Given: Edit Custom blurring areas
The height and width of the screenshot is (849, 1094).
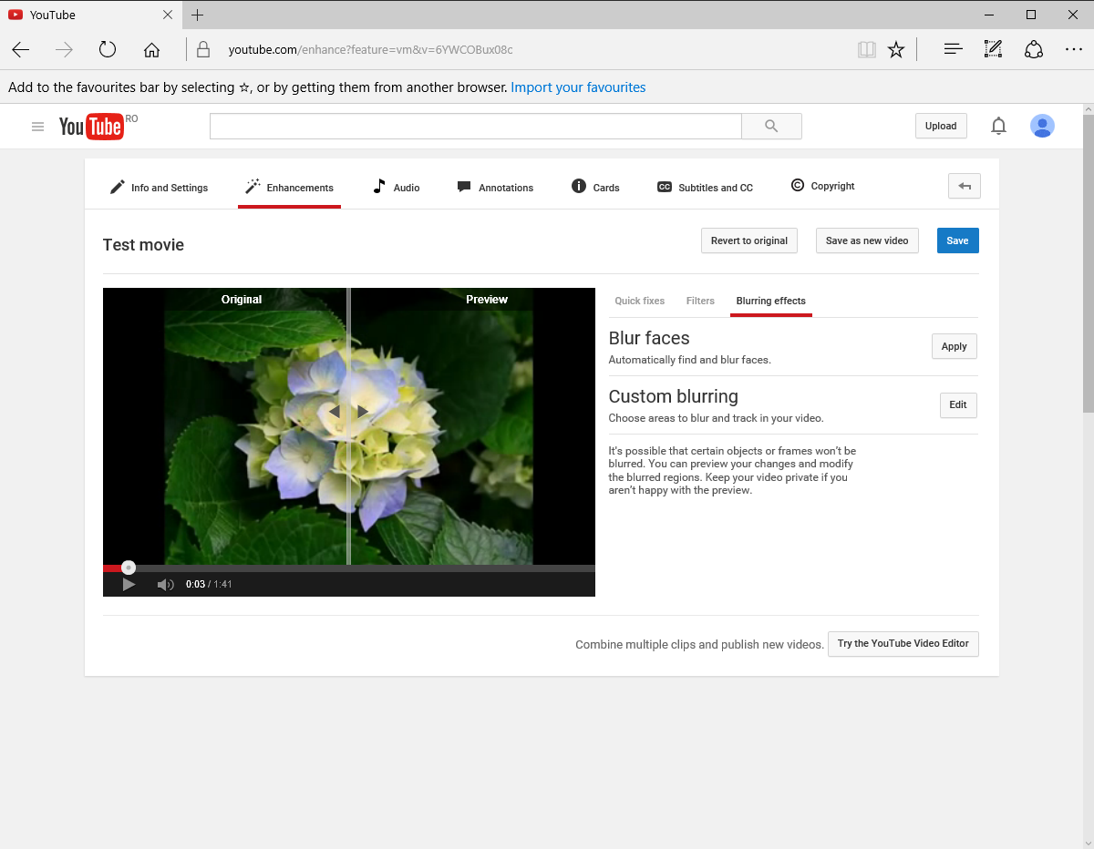Looking at the screenshot, I should click(958, 405).
